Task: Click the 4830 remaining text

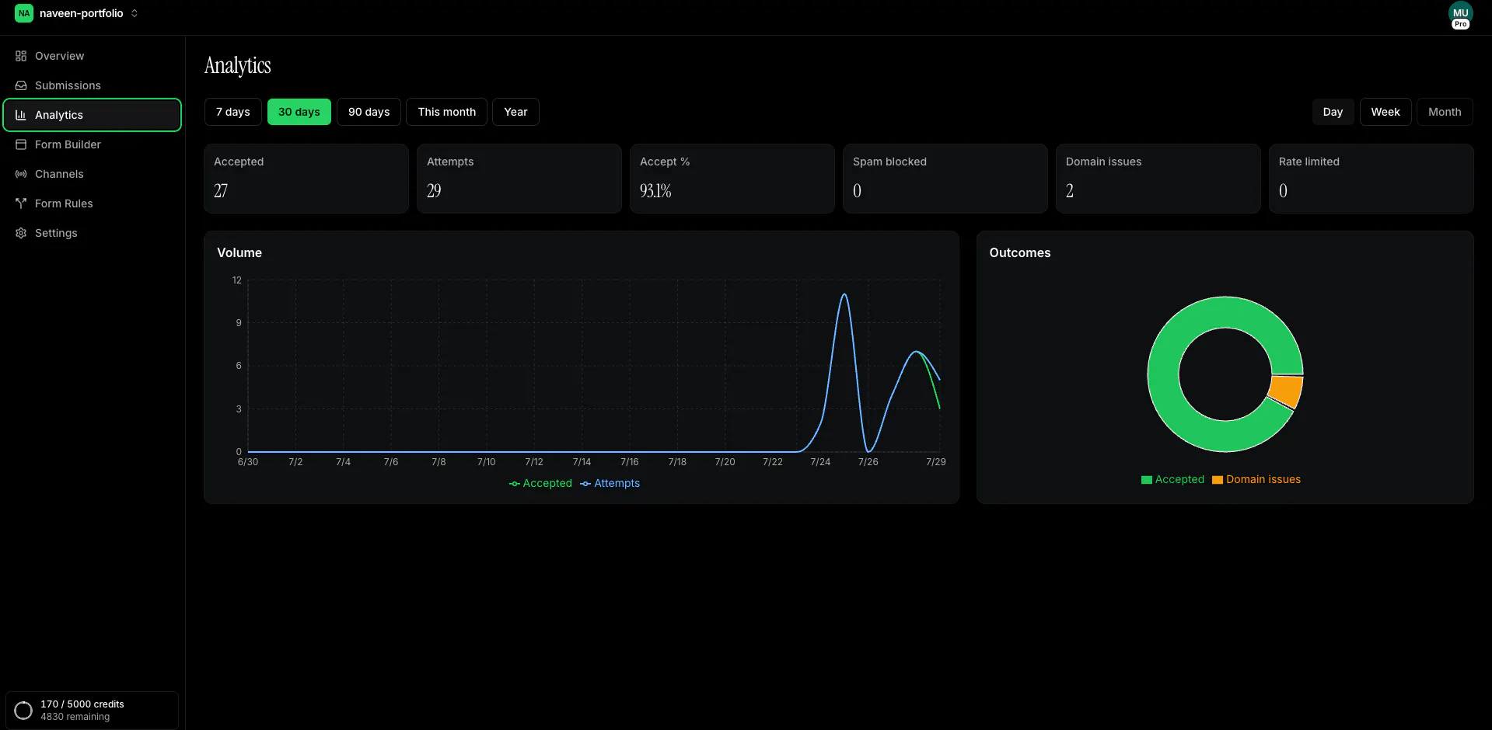Action: click(75, 717)
